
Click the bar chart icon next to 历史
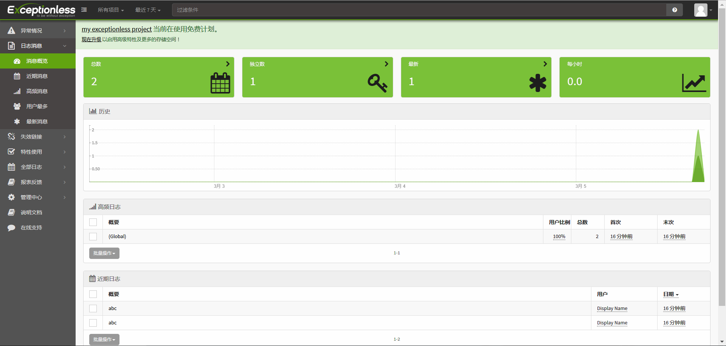(93, 111)
